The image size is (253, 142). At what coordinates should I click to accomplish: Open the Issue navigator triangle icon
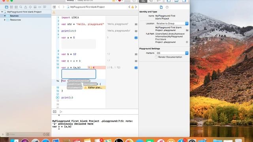(x=25, y=7)
